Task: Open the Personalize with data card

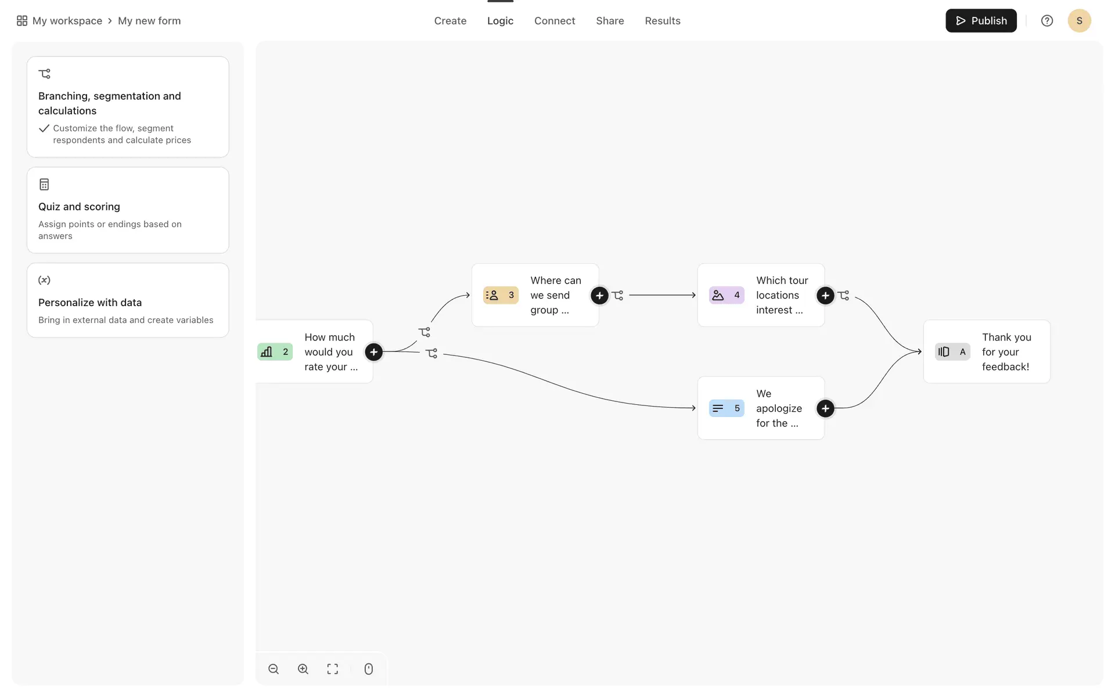Action: [128, 300]
